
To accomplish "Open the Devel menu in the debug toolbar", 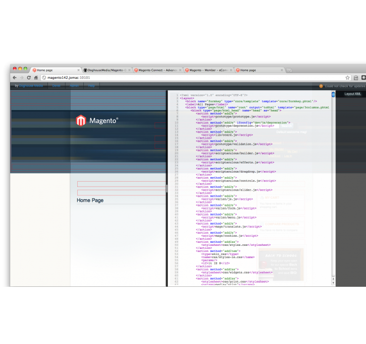I will (x=56, y=86).
